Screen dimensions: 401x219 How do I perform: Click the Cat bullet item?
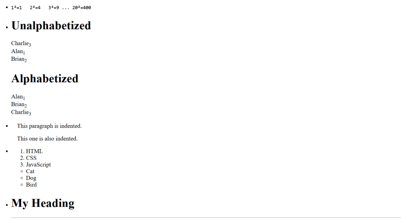coord(30,171)
